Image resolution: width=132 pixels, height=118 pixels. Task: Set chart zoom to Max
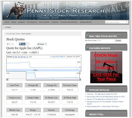(x=31, y=57)
